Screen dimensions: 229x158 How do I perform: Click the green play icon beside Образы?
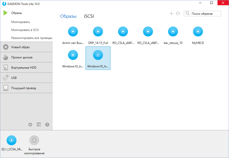[5, 13]
